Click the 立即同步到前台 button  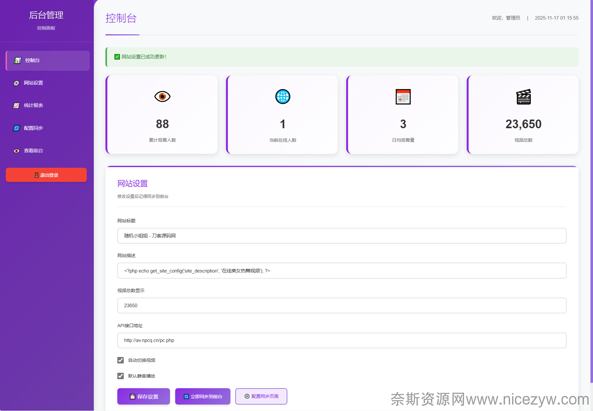point(202,397)
